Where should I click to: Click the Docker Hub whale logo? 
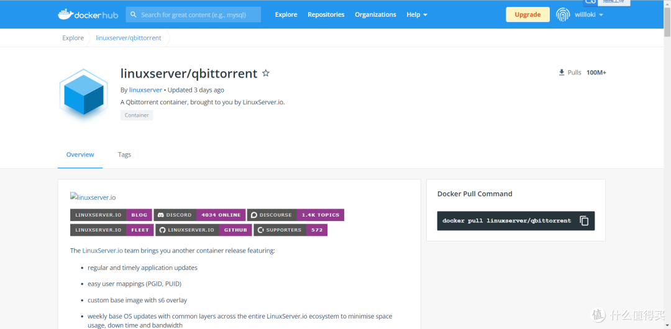pos(87,14)
